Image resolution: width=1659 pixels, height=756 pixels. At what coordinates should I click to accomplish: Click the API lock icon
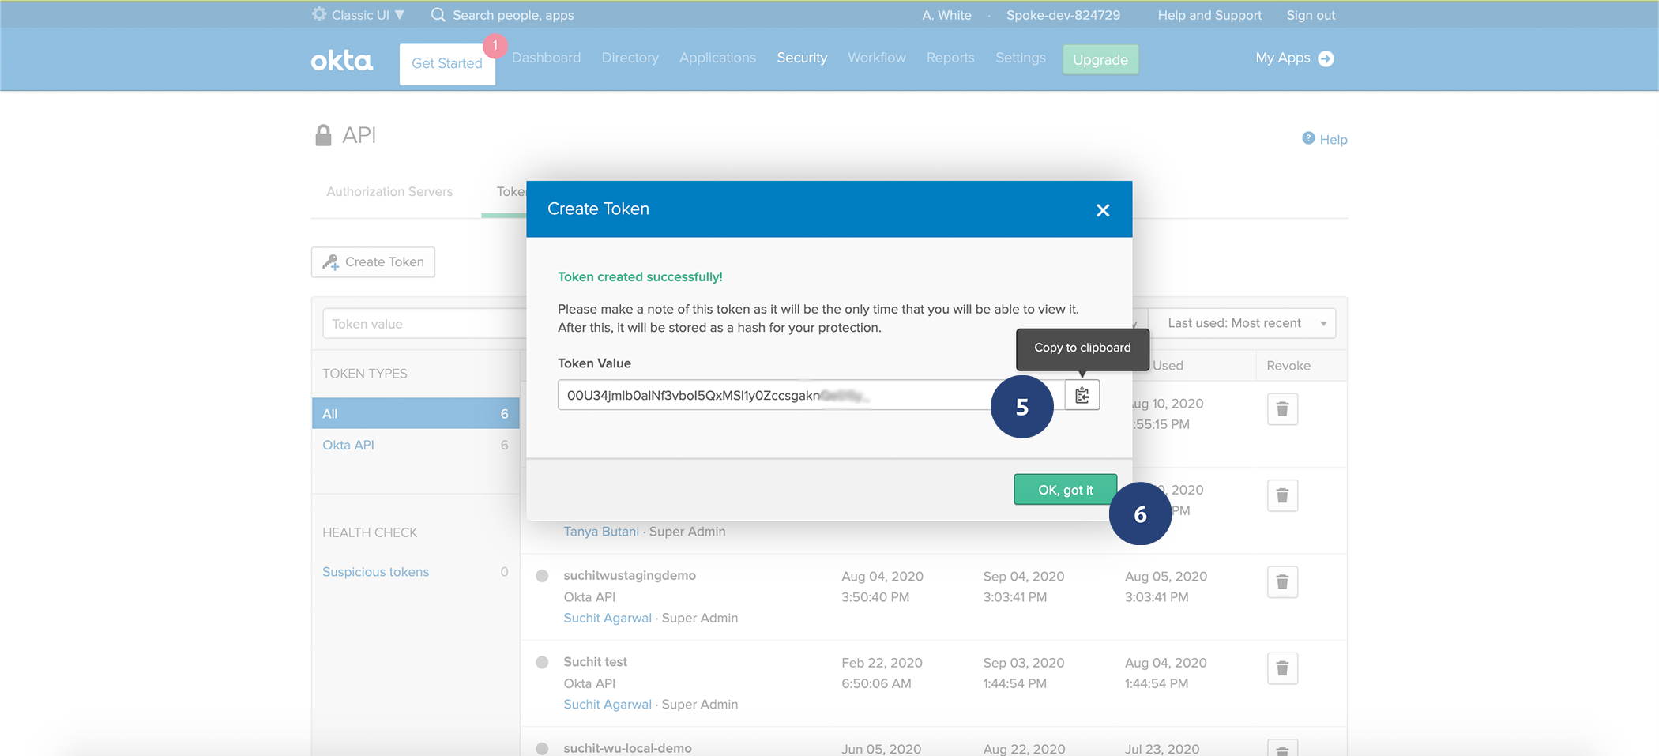(x=323, y=135)
